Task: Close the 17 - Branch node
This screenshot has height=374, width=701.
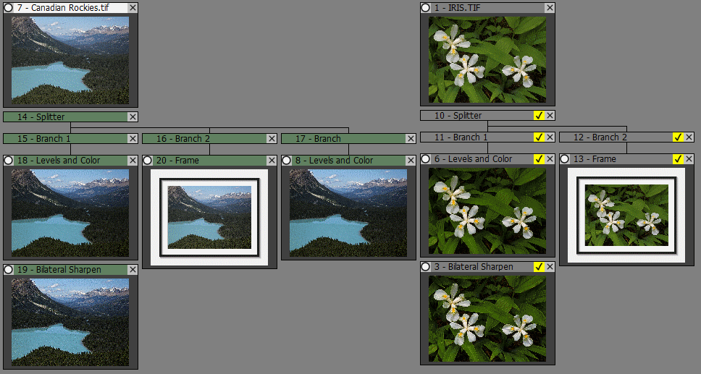Action: pos(411,138)
